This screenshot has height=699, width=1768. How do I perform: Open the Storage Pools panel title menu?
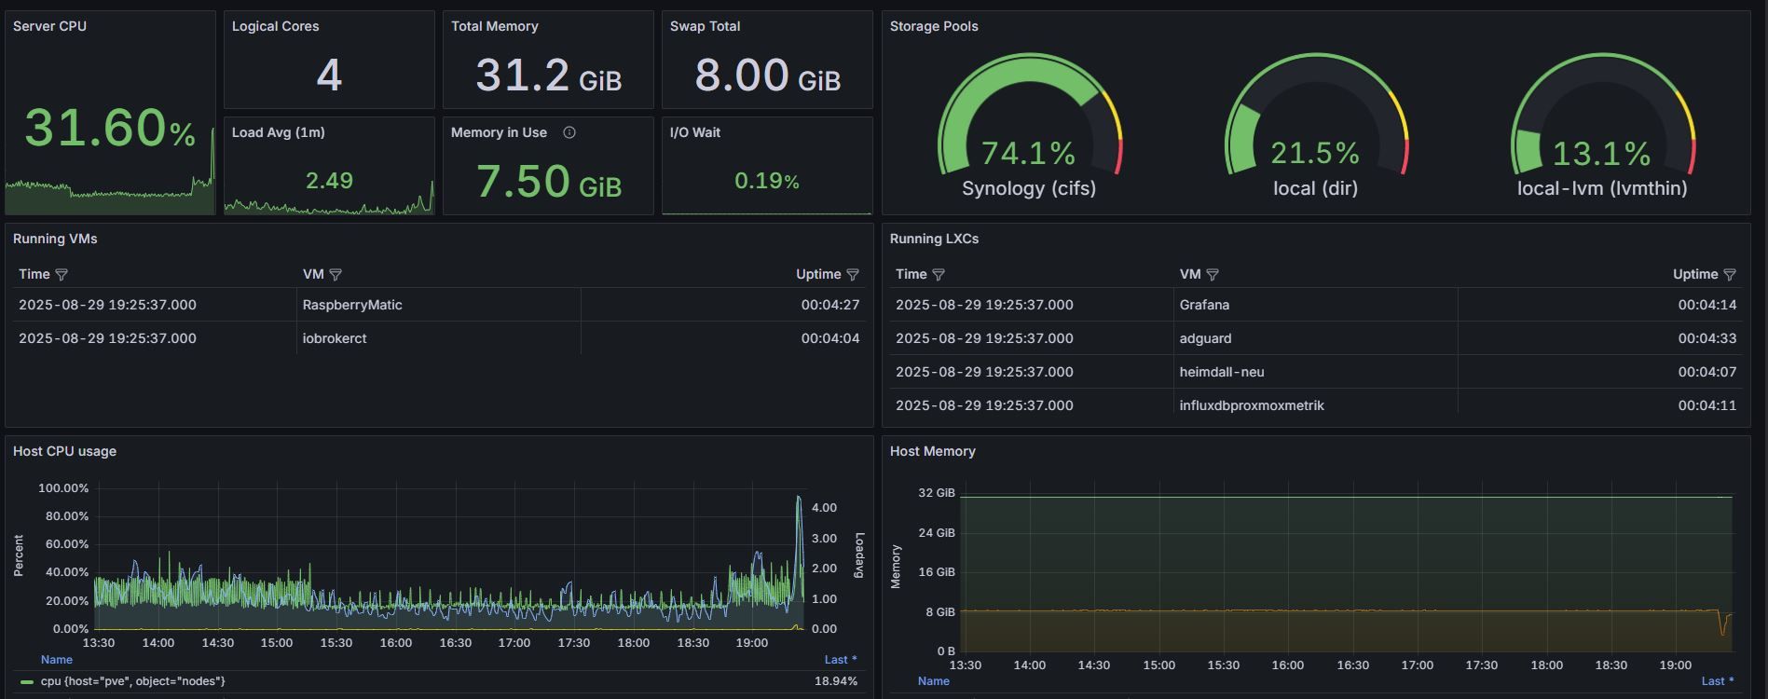tap(933, 26)
